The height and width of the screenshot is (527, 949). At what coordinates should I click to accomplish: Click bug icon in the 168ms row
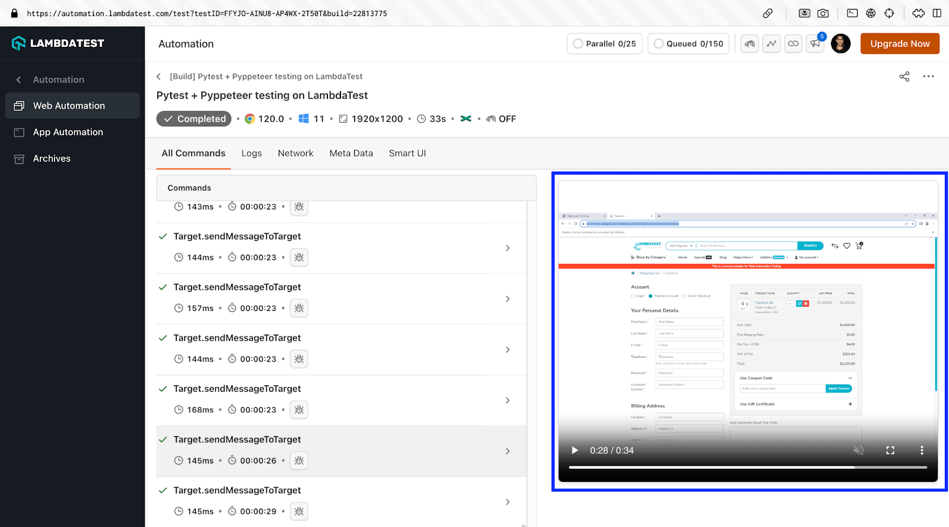(x=299, y=409)
